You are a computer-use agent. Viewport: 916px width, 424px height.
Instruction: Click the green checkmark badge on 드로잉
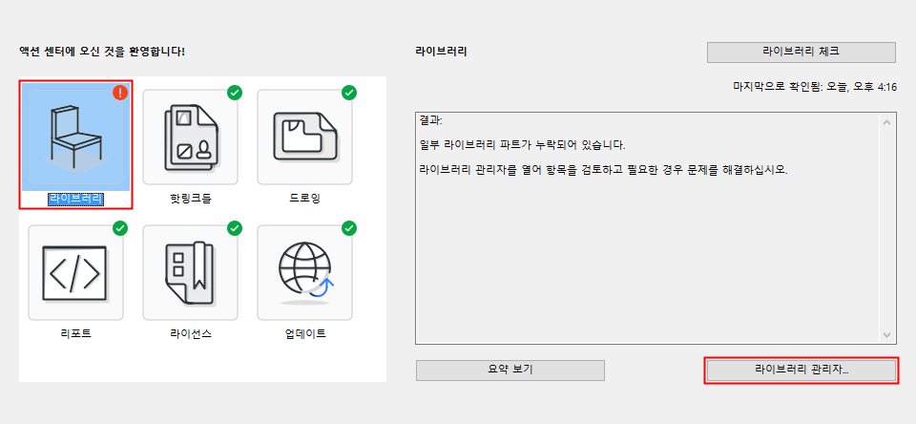(x=349, y=93)
